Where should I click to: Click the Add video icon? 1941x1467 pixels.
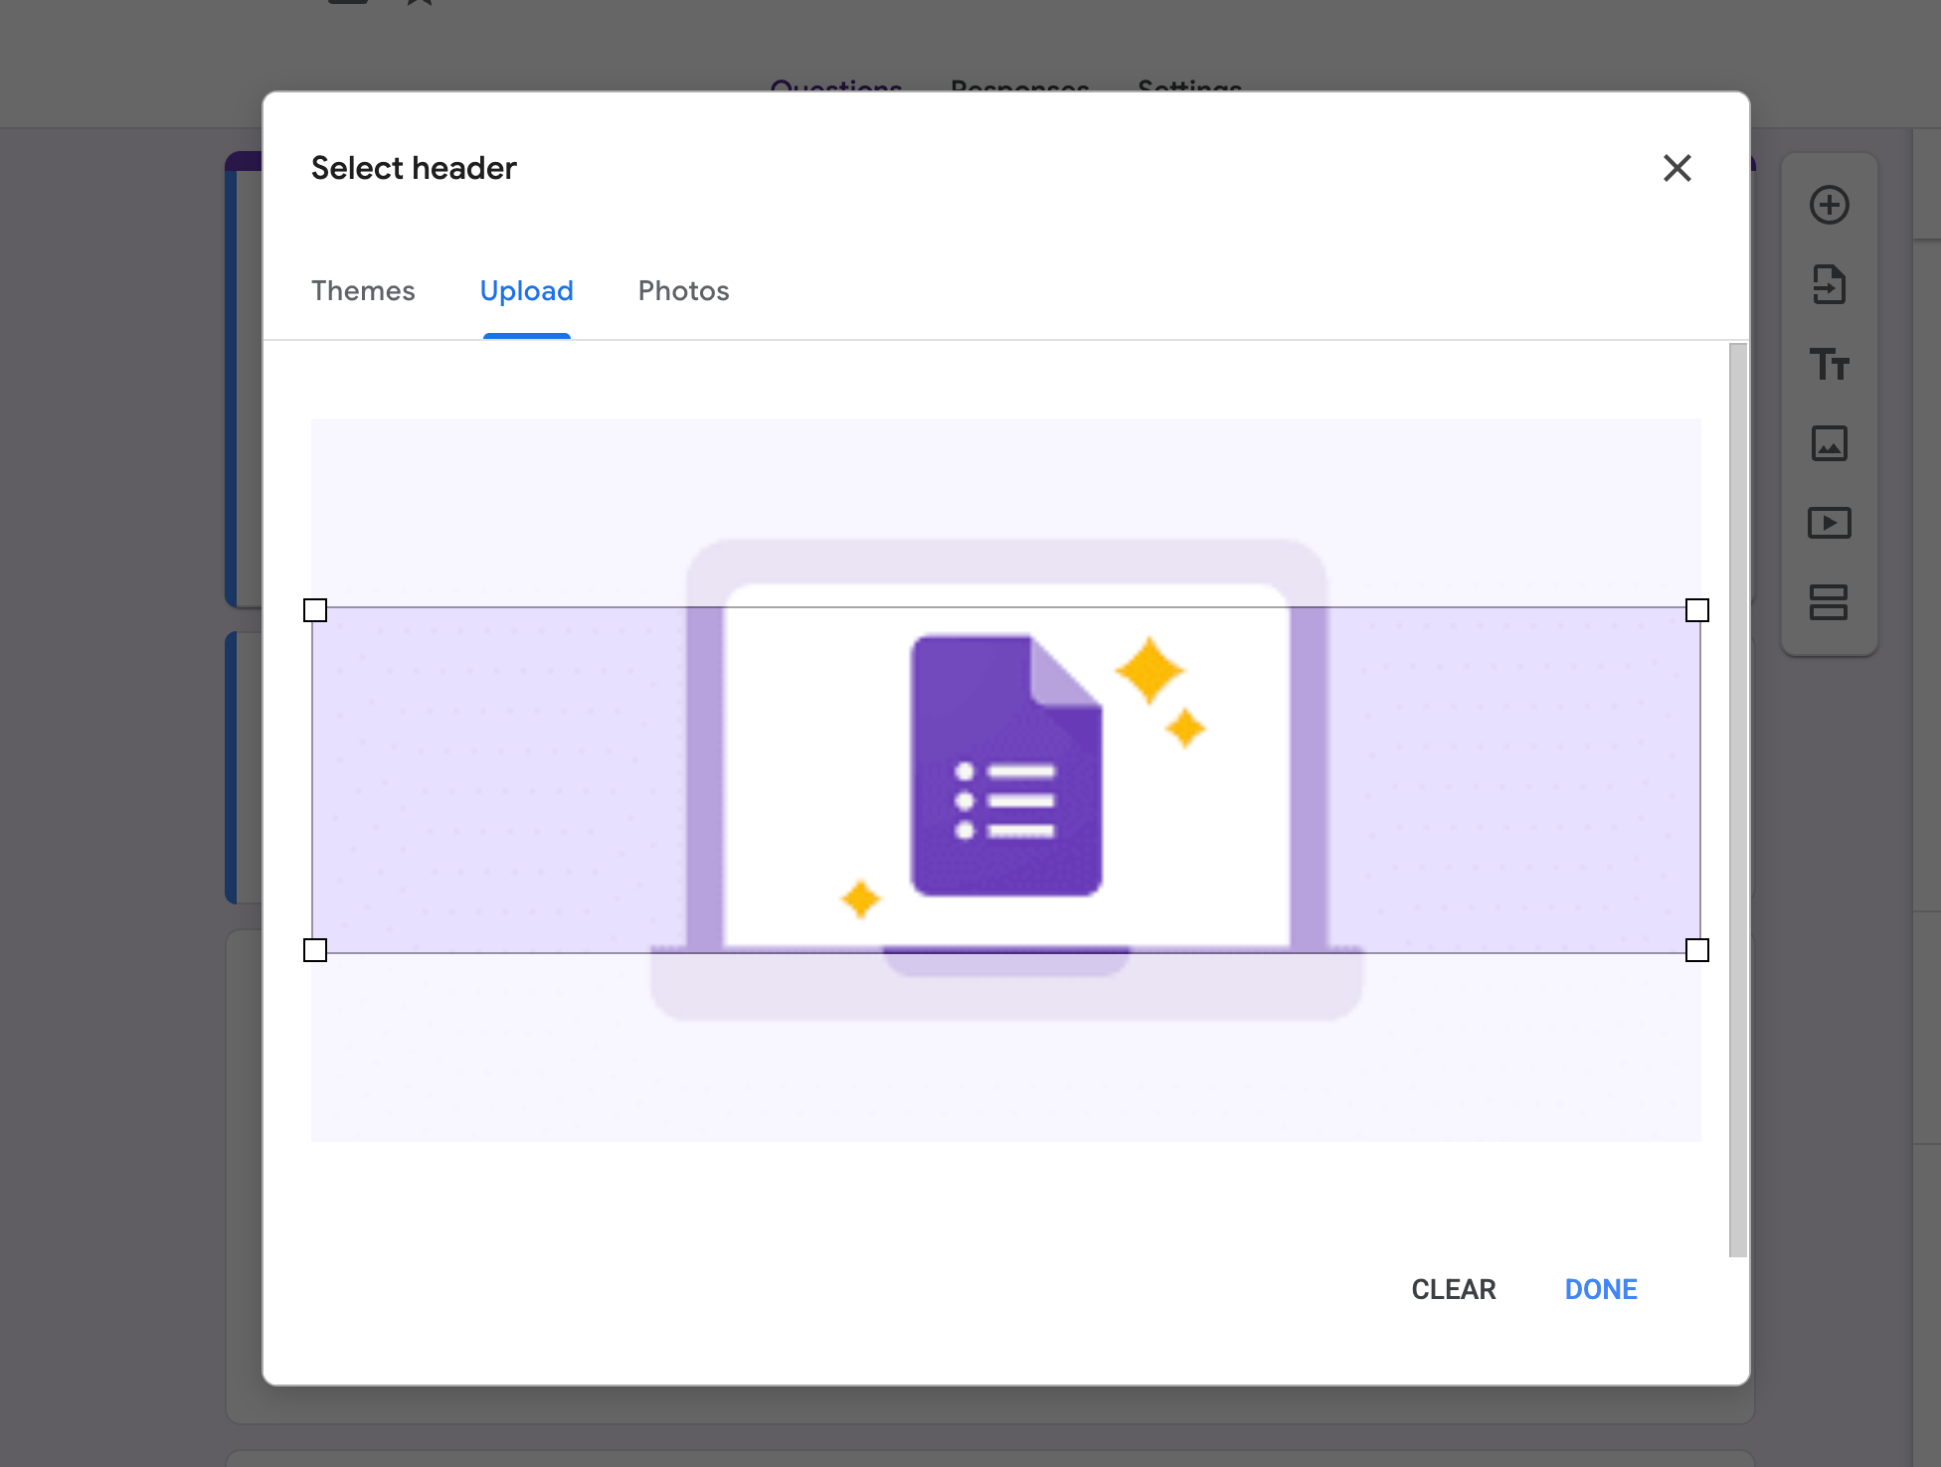(1829, 523)
